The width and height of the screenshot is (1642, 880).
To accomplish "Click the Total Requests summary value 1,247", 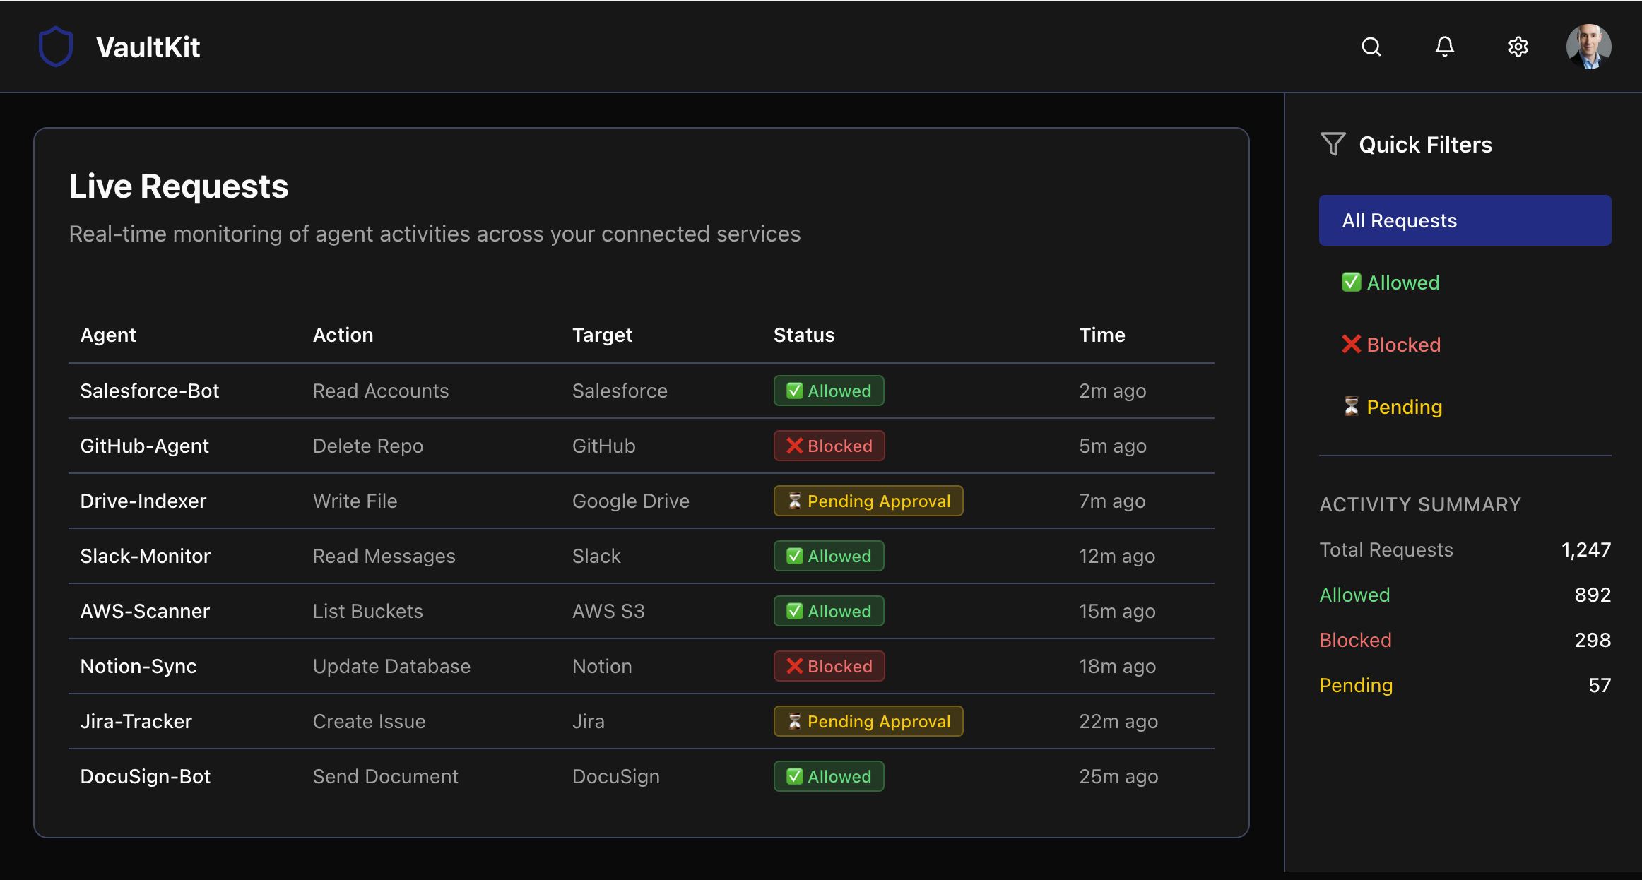I will pos(1586,549).
